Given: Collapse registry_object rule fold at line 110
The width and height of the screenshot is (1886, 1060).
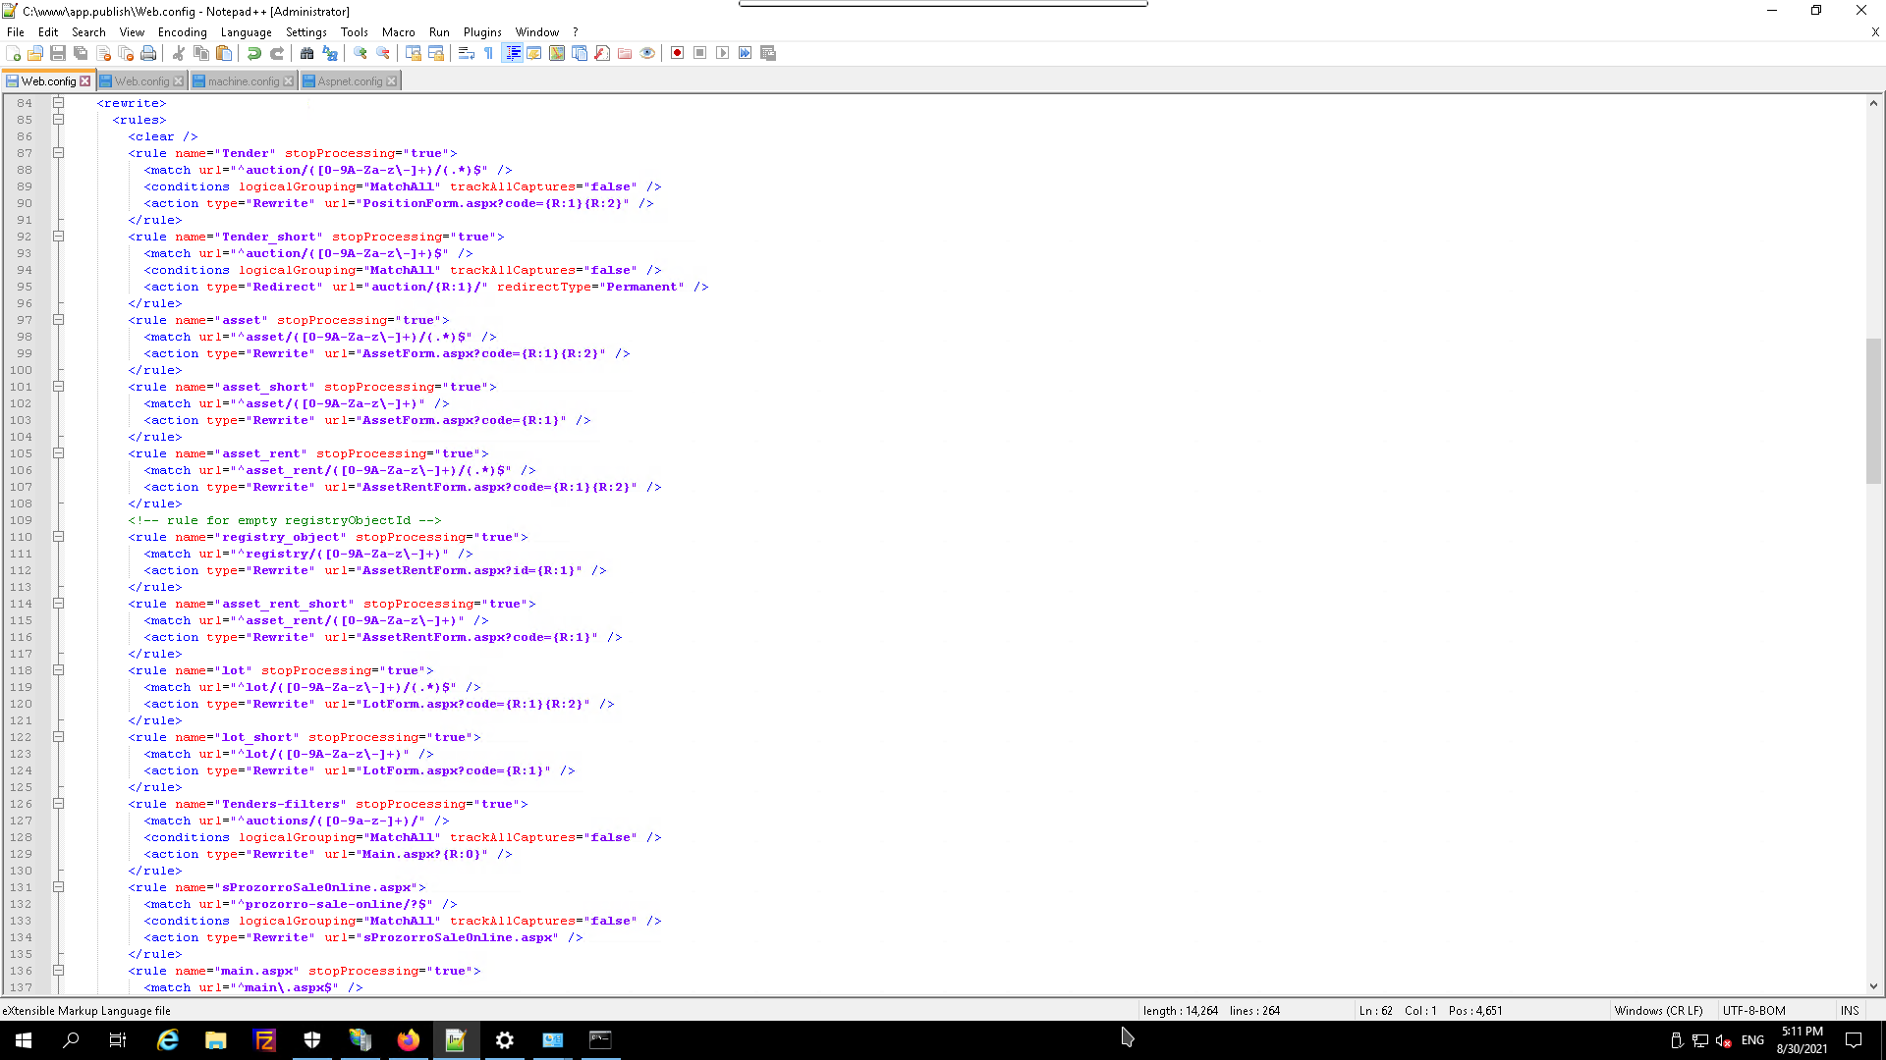Looking at the screenshot, I should tap(58, 537).
